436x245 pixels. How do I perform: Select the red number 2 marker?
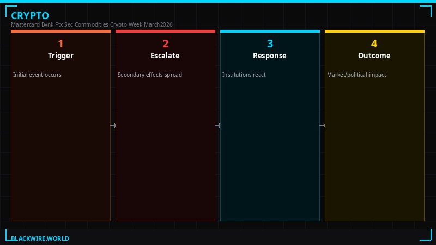click(x=165, y=44)
